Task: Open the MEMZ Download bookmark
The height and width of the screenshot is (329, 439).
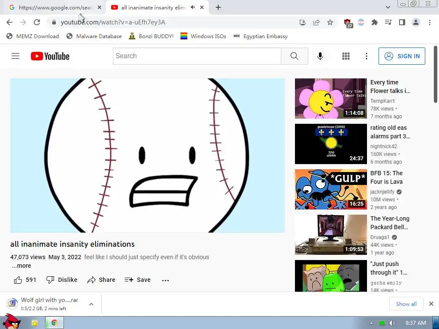Action: click(x=33, y=36)
